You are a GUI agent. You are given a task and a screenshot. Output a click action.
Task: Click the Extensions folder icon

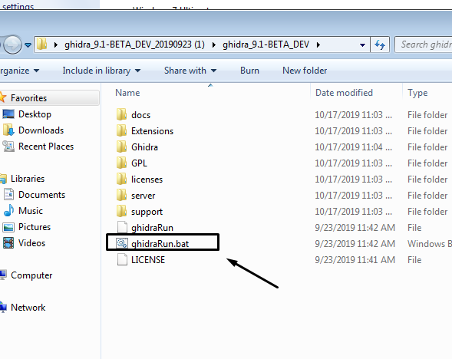coord(121,130)
